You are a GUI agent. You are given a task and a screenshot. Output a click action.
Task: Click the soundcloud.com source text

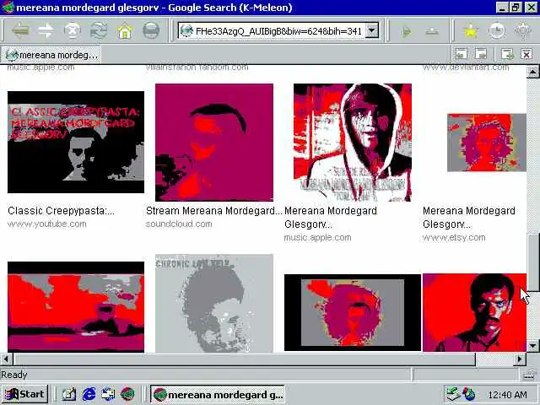point(179,224)
